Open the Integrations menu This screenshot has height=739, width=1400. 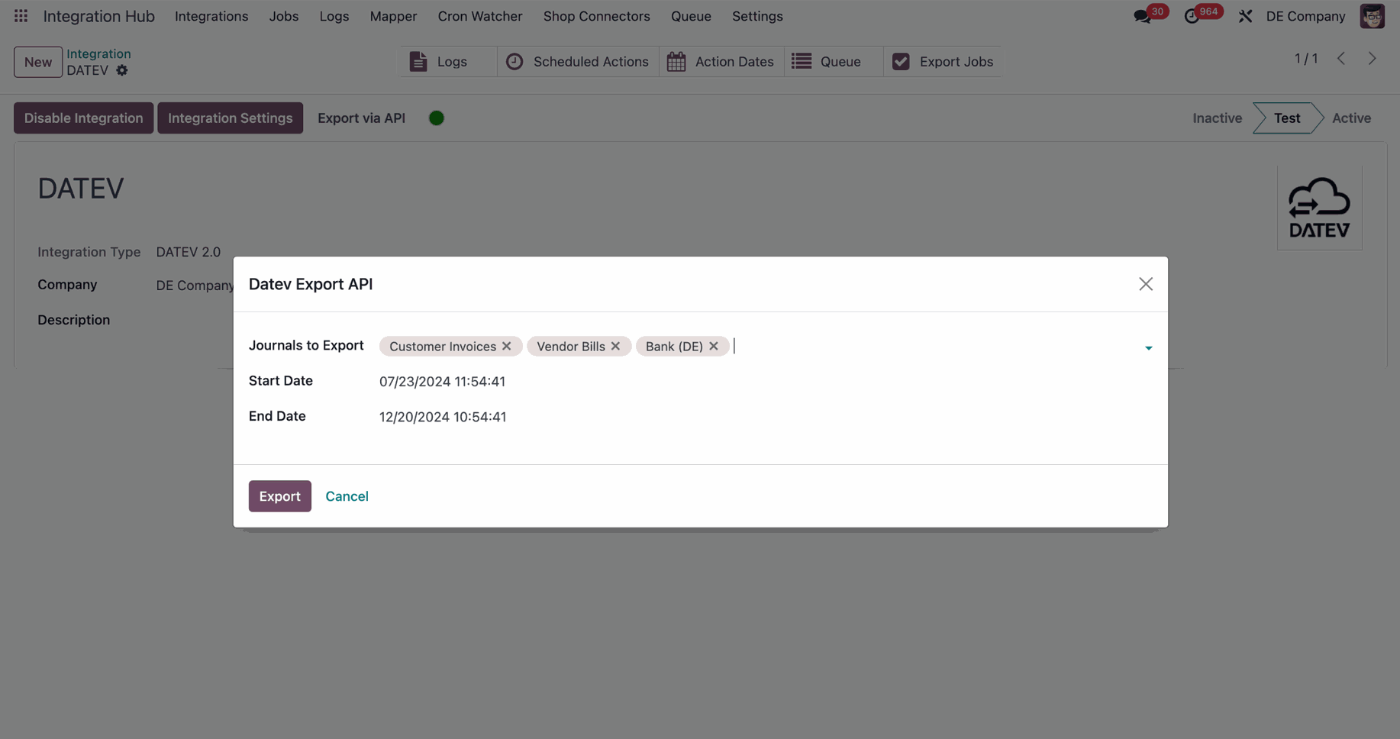[211, 16]
